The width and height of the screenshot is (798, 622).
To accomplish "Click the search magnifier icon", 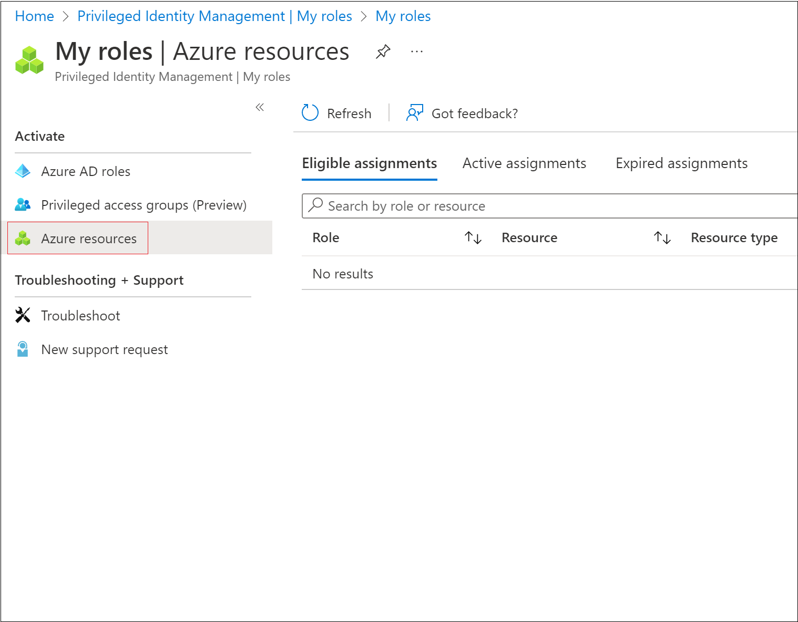I will [x=315, y=205].
